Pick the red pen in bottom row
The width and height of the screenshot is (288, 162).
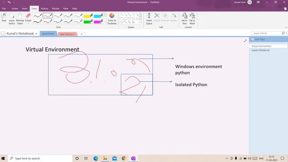coord(48,22)
